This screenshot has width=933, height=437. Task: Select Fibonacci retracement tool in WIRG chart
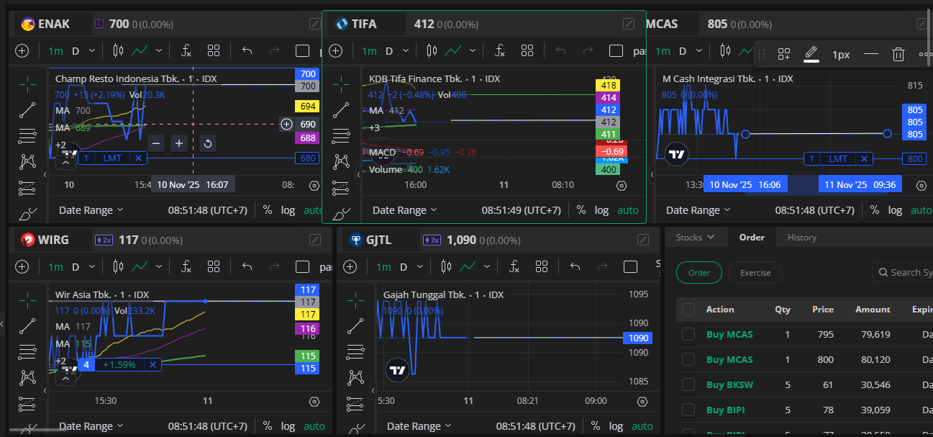[x=28, y=352]
